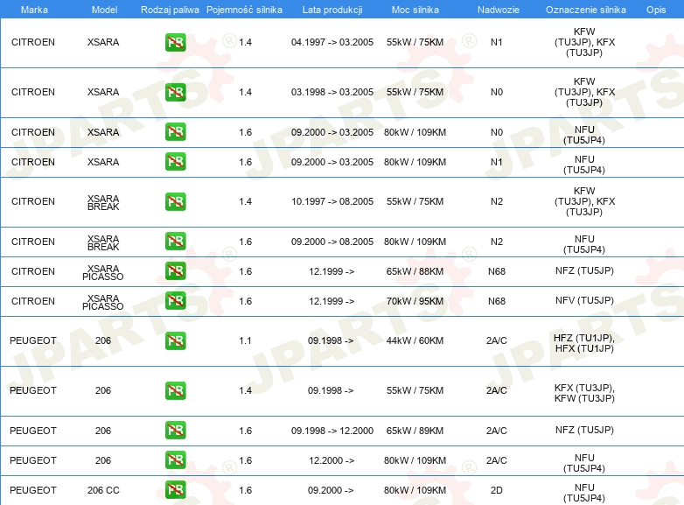The width and height of the screenshot is (684, 505).
Task: Click the 206 CC model cell
Action: tap(103, 490)
